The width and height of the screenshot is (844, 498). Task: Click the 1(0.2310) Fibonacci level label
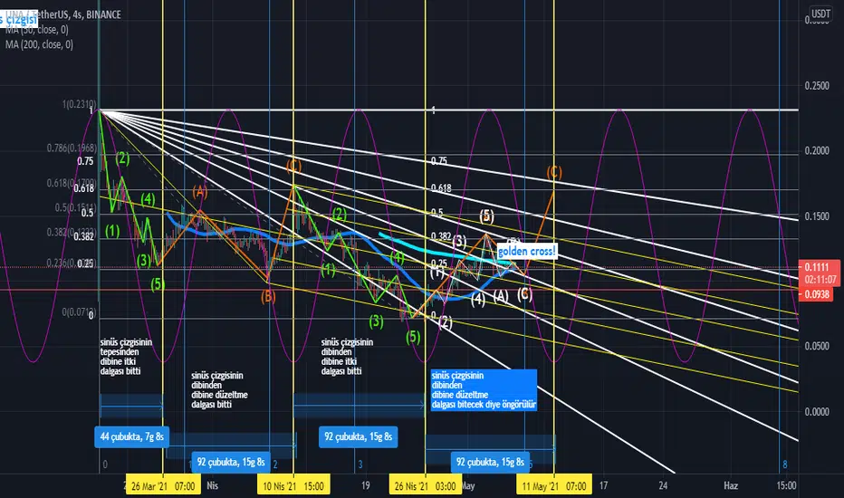(79, 104)
